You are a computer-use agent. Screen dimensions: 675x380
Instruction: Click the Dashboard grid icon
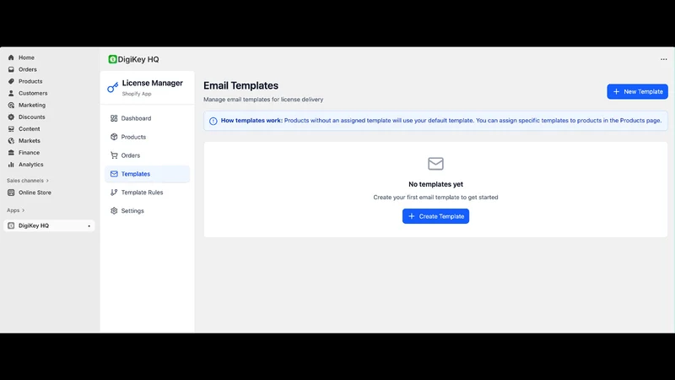click(x=114, y=118)
